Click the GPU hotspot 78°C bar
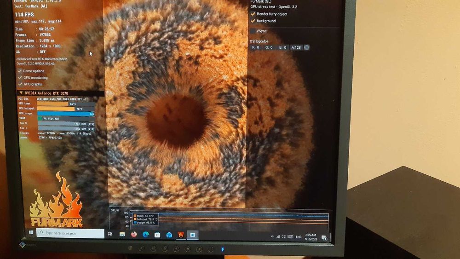460x259 pixels. 66,109
